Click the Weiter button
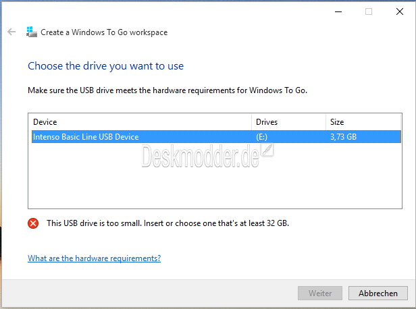The height and width of the screenshot is (309, 416). click(320, 293)
